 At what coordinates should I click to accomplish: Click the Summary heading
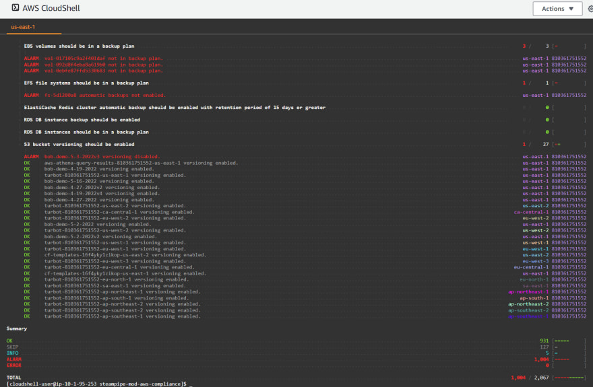click(17, 328)
